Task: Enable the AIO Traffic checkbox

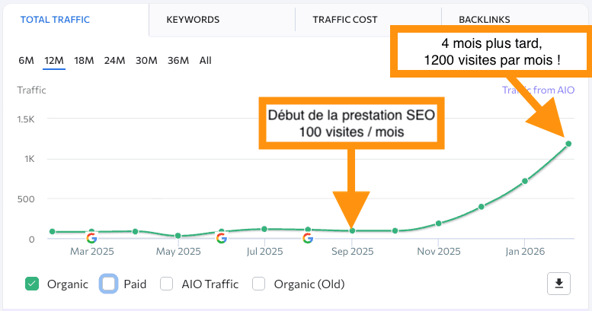Action: click(x=167, y=284)
